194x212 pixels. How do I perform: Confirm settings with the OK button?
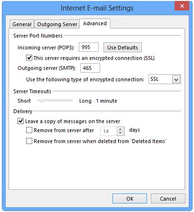pyautogui.click(x=129, y=199)
